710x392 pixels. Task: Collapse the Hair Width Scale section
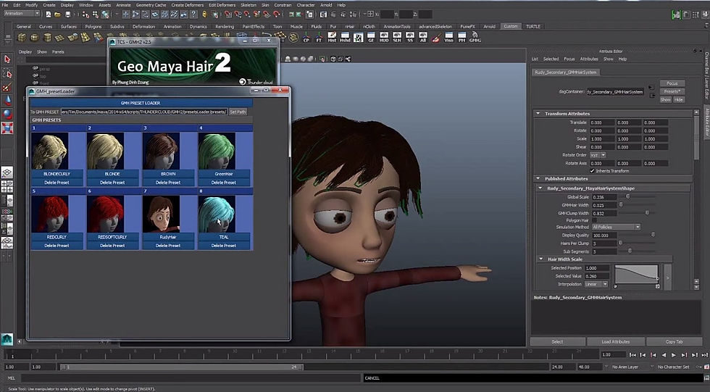(x=541, y=259)
